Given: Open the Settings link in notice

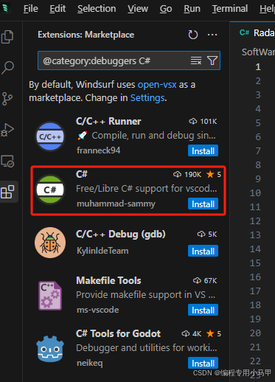Looking at the screenshot, I should 147,98.
